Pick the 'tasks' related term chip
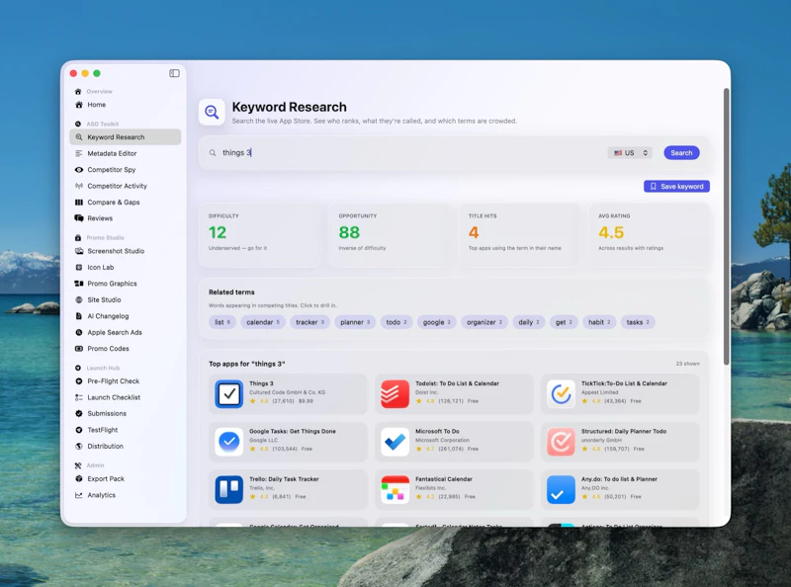This screenshot has width=791, height=587. [x=638, y=322]
